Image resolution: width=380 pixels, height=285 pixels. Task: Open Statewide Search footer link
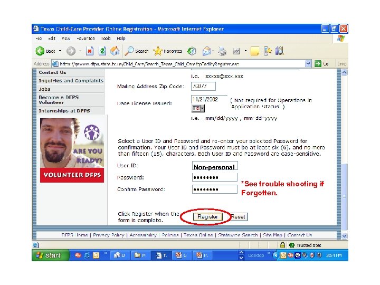pyautogui.click(x=237, y=235)
